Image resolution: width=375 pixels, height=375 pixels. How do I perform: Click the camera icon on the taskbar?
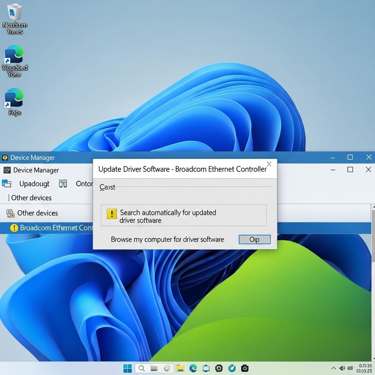pyautogui.click(x=245, y=368)
